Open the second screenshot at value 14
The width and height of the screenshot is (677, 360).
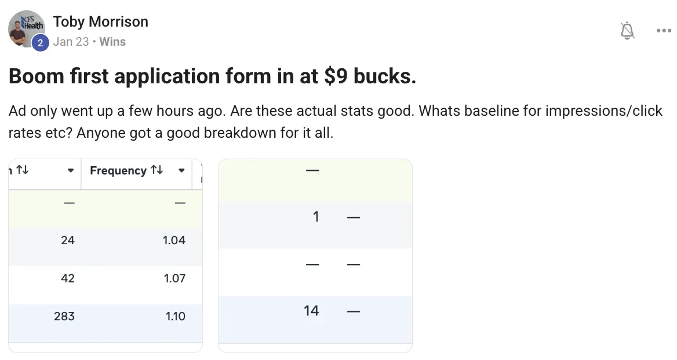(311, 311)
